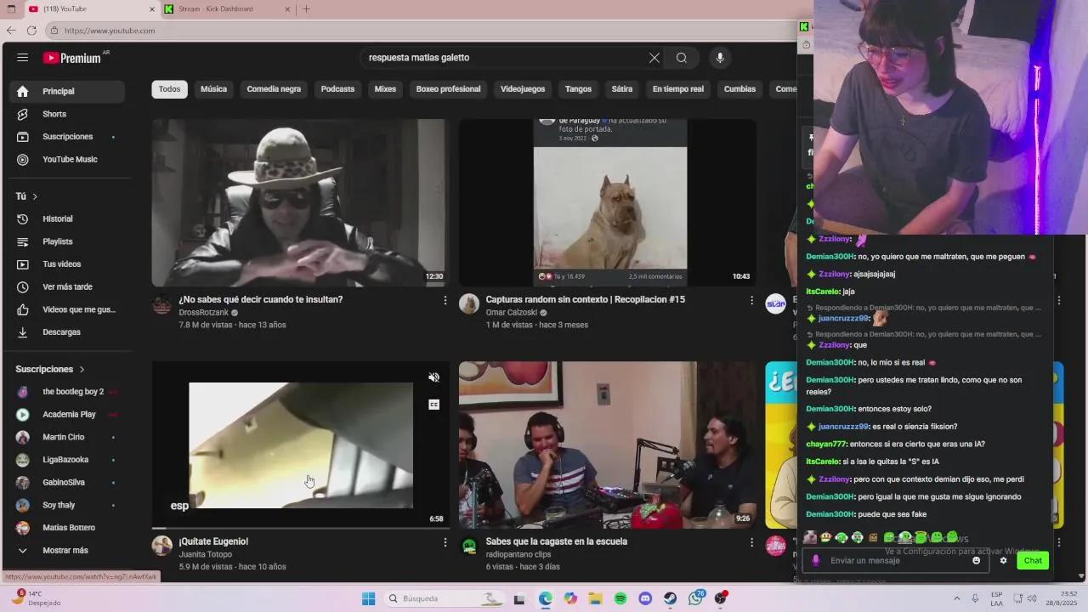Viewport: 1088px width, 612px height.
Task: Expand the Tú section chevron
Action: pyautogui.click(x=35, y=196)
